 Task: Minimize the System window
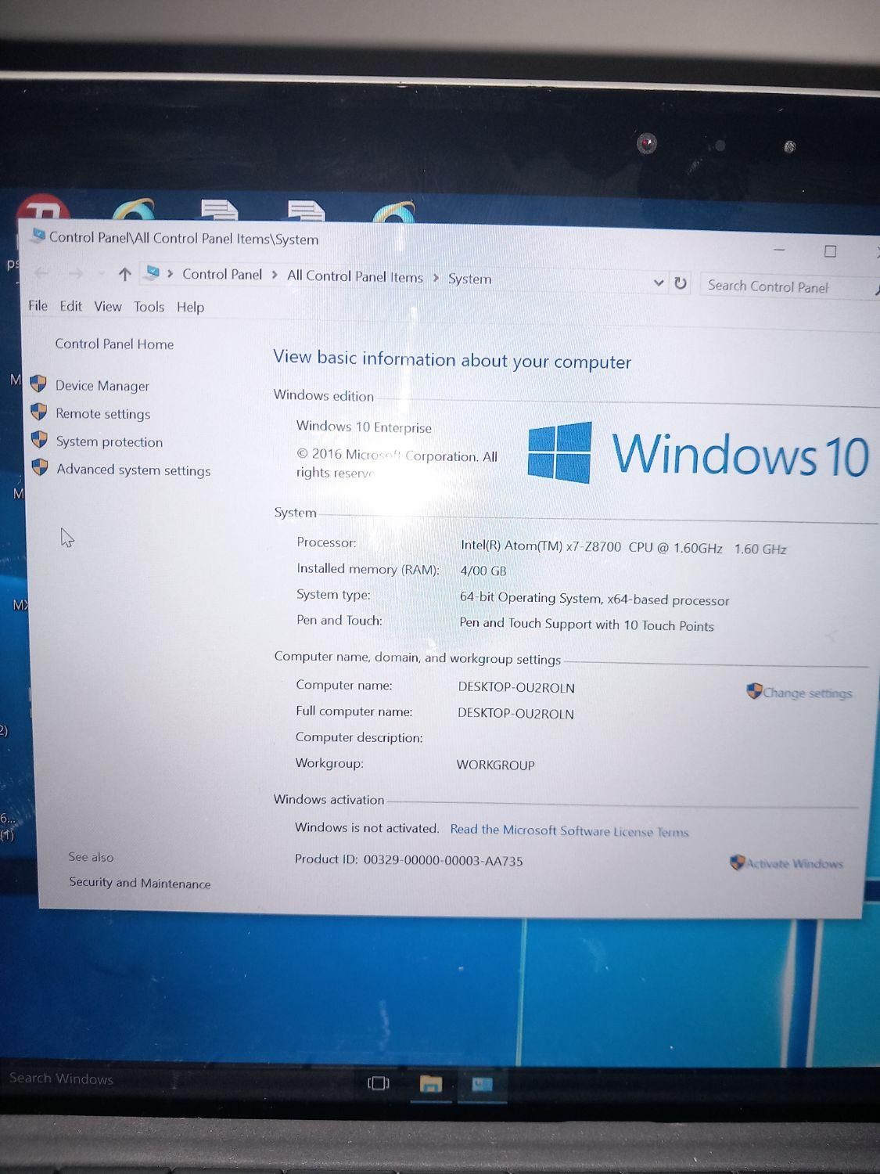(x=779, y=250)
